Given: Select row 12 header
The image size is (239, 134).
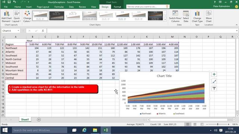Looking at the screenshot, I should point(3,82).
